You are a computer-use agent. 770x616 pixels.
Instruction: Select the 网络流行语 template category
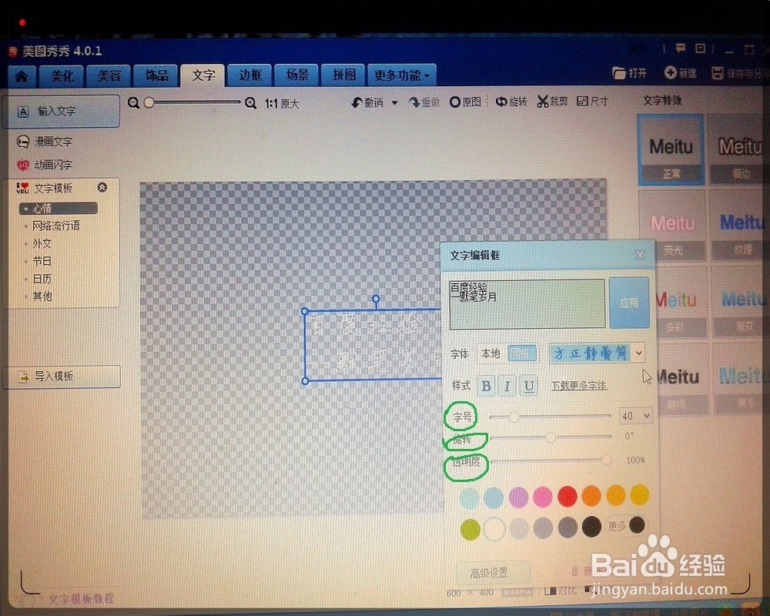pyautogui.click(x=55, y=226)
